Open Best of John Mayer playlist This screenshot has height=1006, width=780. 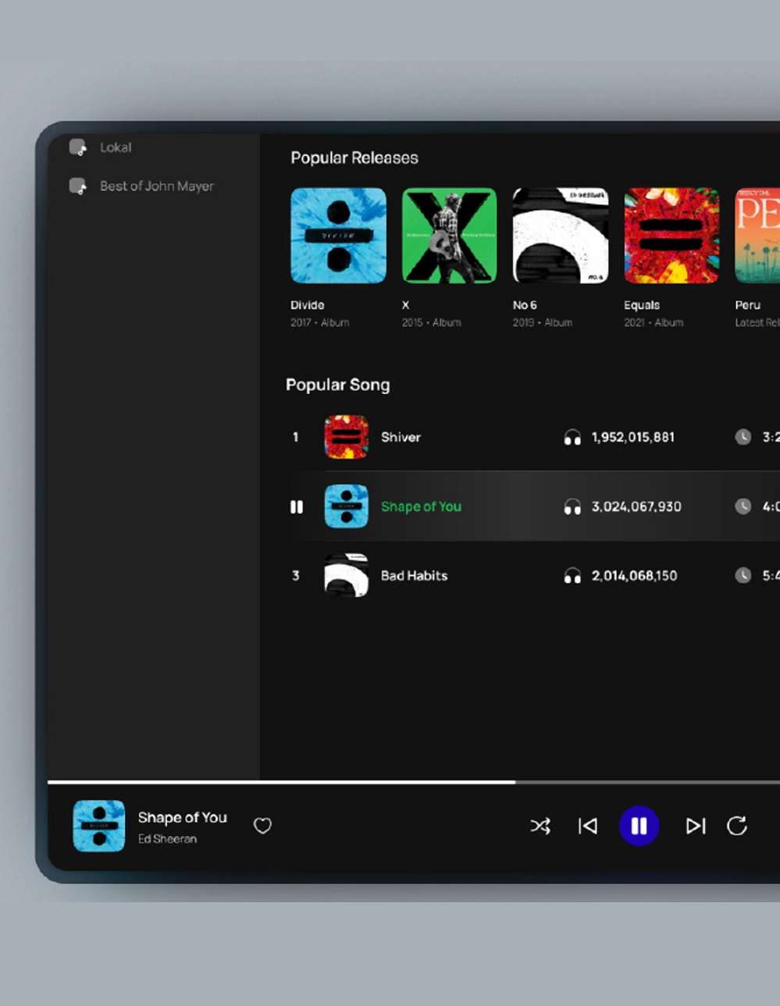[156, 187]
